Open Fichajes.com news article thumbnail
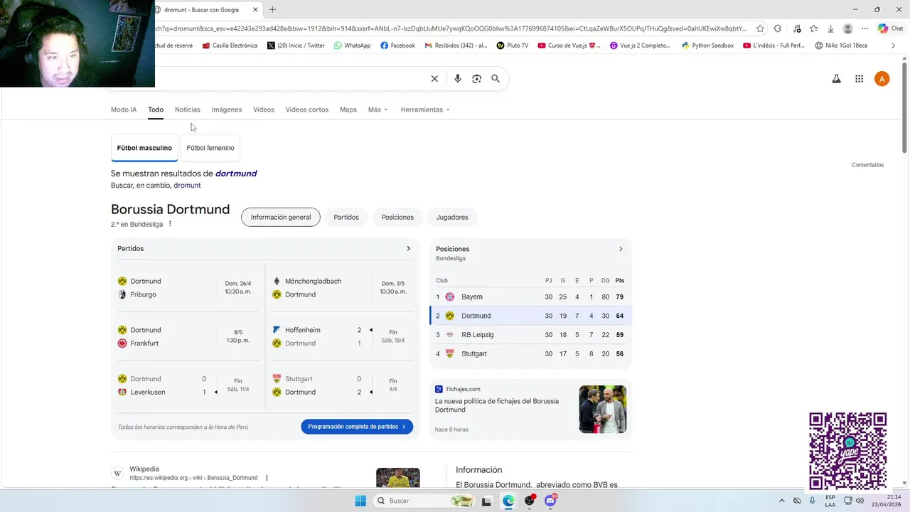This screenshot has width=910, height=512. [603, 410]
